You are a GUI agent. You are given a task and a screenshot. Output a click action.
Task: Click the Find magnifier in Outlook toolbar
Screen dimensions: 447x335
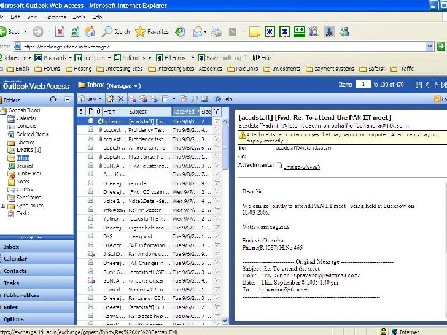pos(194,99)
